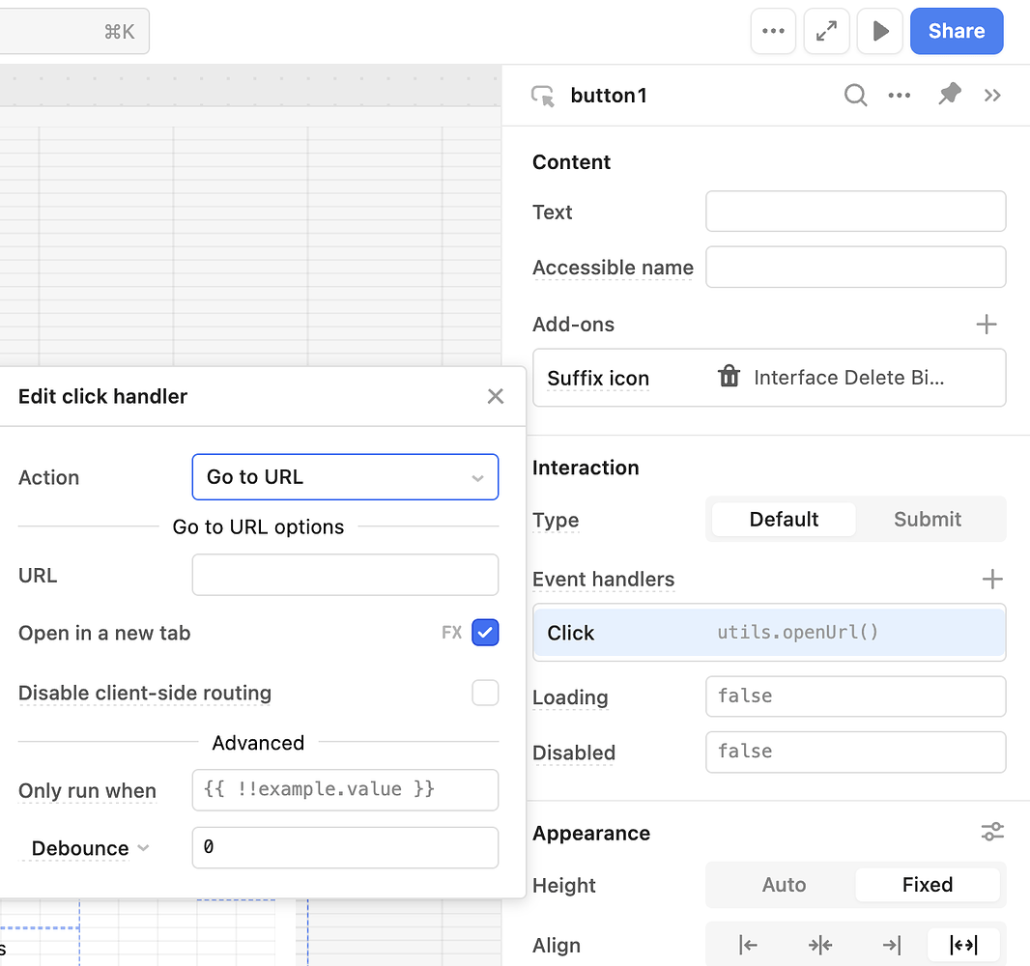The height and width of the screenshot is (966, 1030).
Task: Open button1 more options ellipsis
Action: point(900,96)
